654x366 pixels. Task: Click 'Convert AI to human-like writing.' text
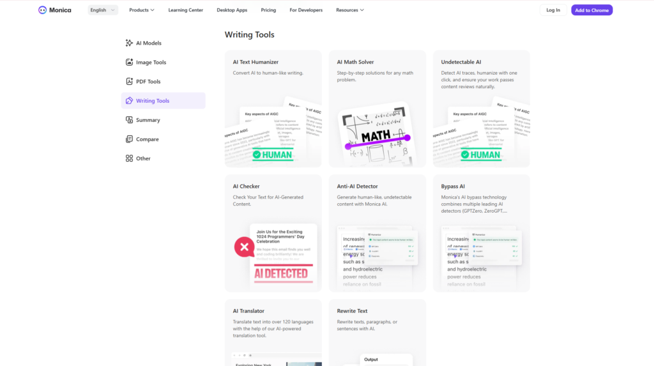point(268,73)
